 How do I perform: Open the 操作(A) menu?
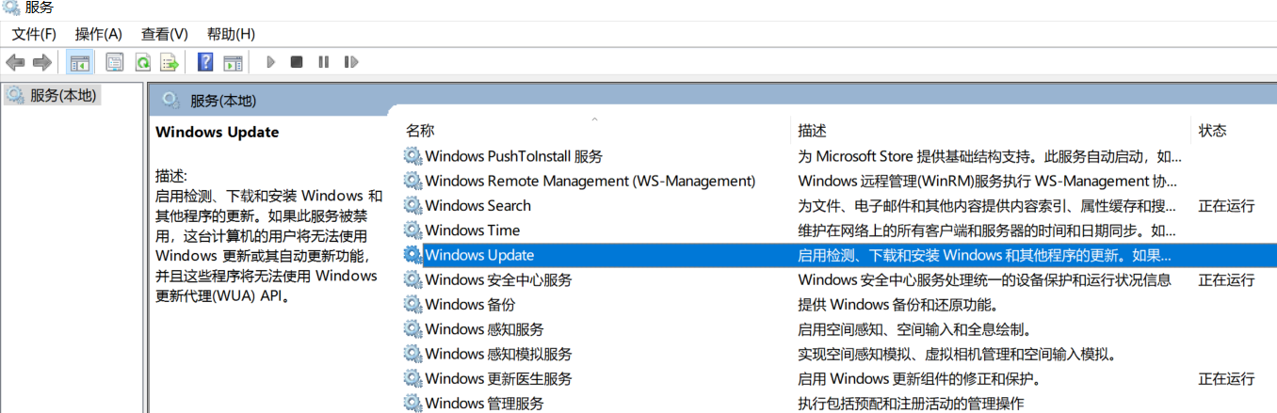tap(99, 34)
